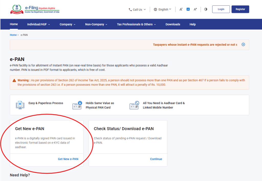
Task: Click the digitally signed PAN card description
Action: point(45,143)
